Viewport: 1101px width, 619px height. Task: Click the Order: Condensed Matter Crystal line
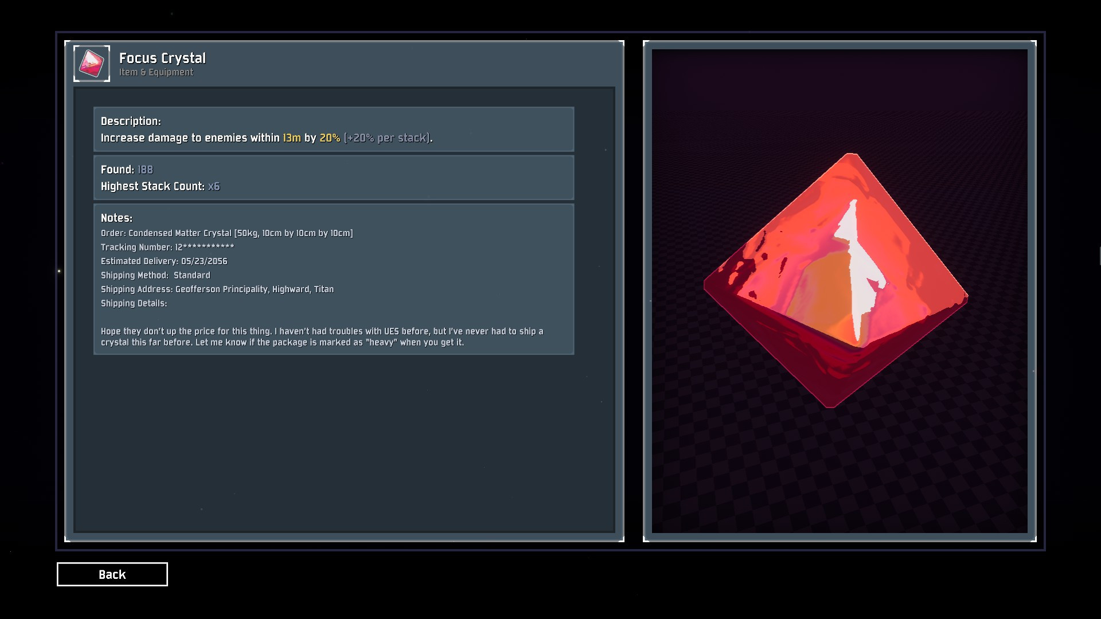pos(227,233)
